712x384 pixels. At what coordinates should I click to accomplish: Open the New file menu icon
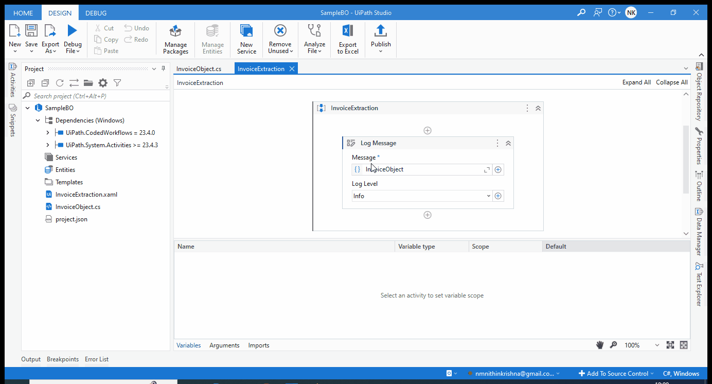pyautogui.click(x=15, y=31)
